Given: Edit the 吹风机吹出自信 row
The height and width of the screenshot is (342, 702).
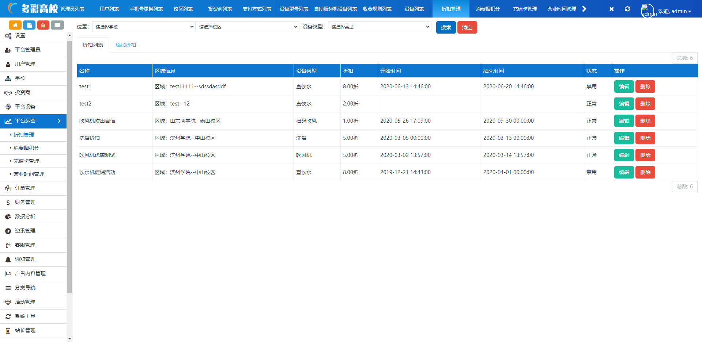Looking at the screenshot, I should pyautogui.click(x=624, y=121).
